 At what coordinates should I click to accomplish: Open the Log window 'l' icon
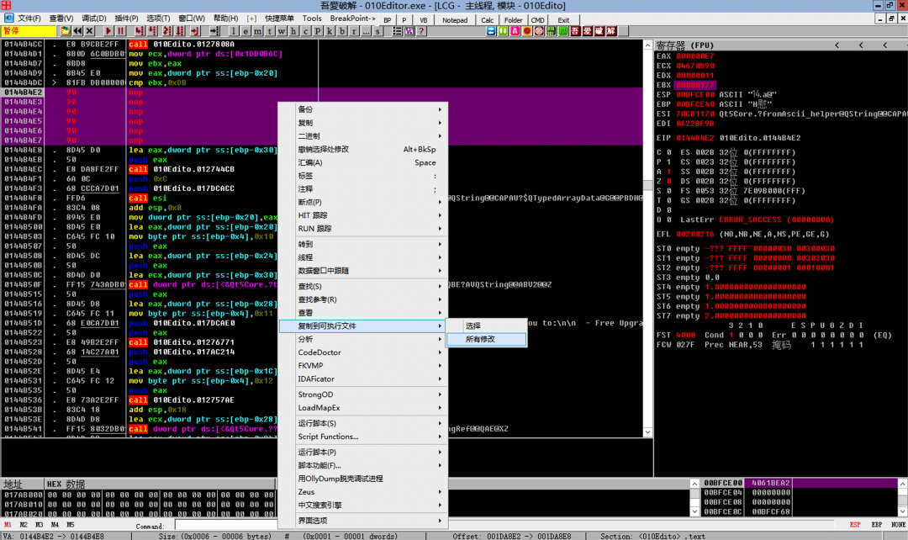[x=234, y=31]
